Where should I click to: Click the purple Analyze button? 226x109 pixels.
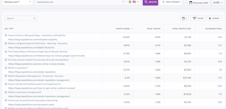150,2
